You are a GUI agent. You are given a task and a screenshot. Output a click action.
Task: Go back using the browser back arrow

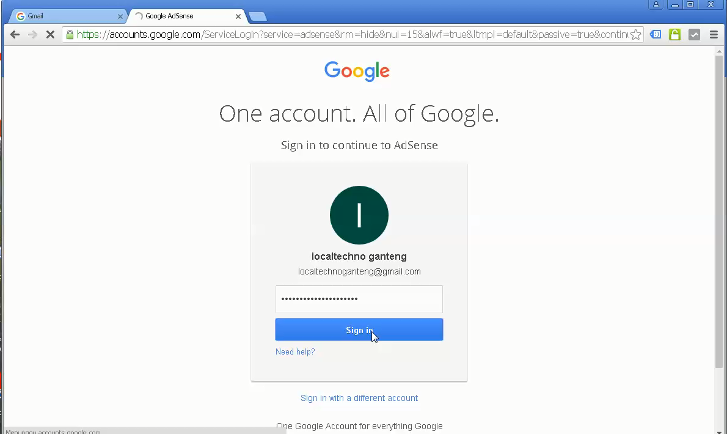pyautogui.click(x=15, y=34)
